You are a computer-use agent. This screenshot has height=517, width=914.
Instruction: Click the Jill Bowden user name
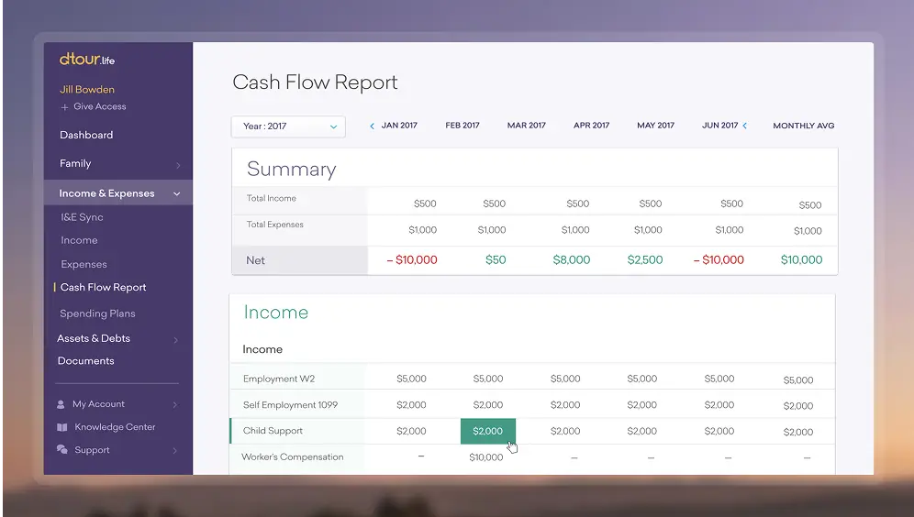tap(87, 90)
